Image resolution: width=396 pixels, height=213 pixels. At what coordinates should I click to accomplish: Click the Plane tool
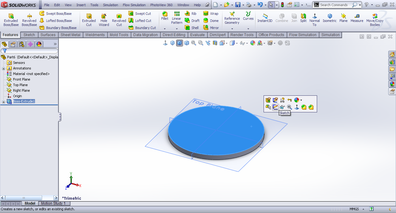pos(343,18)
